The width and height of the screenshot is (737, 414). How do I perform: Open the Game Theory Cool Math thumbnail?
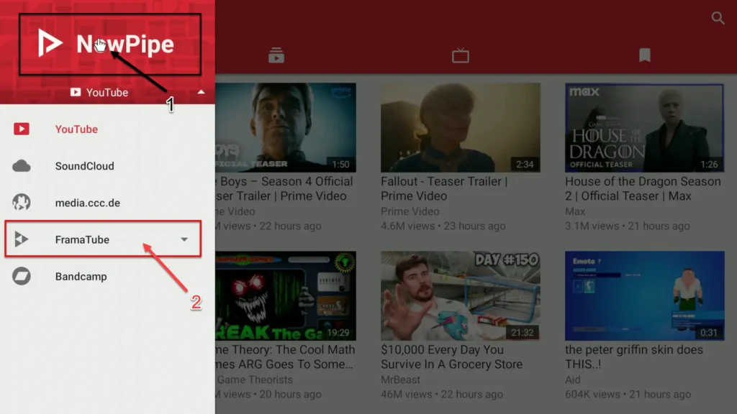[286, 295]
